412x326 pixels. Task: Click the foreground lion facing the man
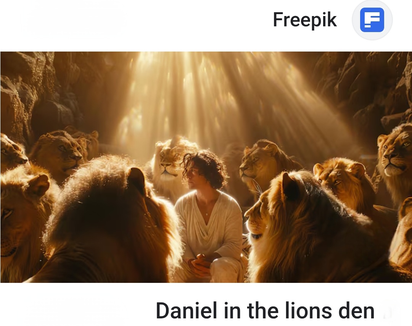[302, 226]
